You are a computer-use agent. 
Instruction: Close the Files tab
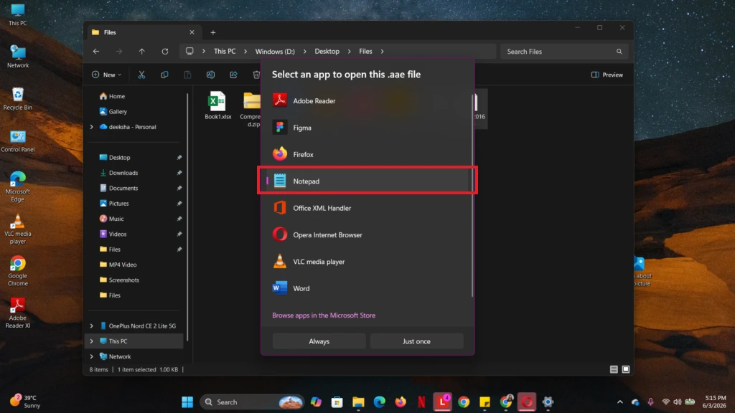coord(192,32)
